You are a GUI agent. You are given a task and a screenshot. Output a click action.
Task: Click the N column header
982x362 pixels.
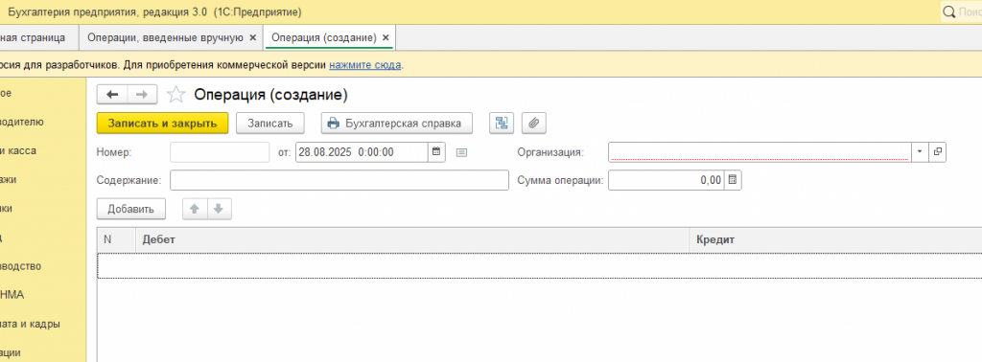[x=116, y=239]
